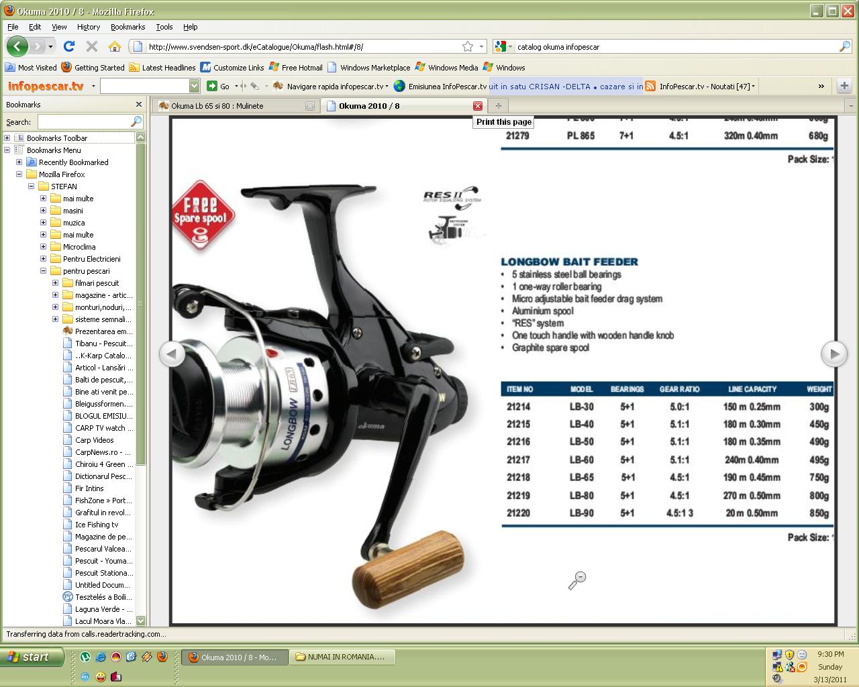Open the 'NUMAI IN ROMANIA' taskbar window
This screenshot has width=859, height=687.
(x=341, y=657)
